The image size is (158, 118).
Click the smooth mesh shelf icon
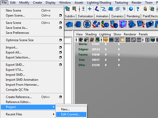click(x=114, y=24)
